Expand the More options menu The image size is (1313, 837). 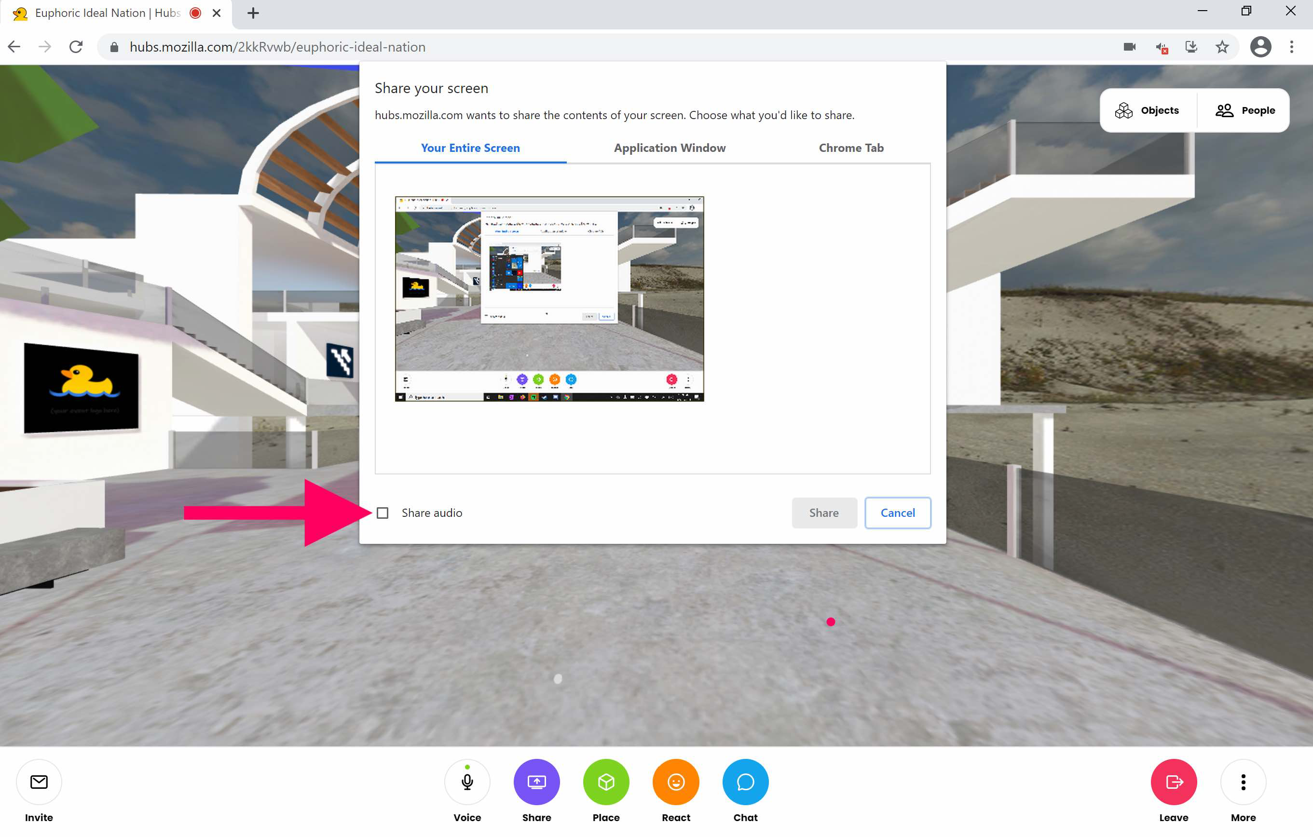pyautogui.click(x=1243, y=782)
